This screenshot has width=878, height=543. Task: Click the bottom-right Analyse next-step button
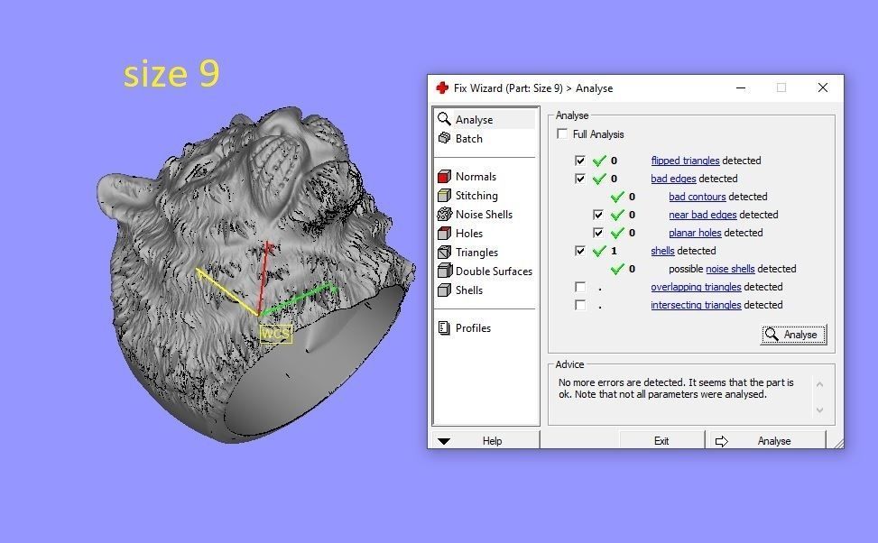pos(768,440)
